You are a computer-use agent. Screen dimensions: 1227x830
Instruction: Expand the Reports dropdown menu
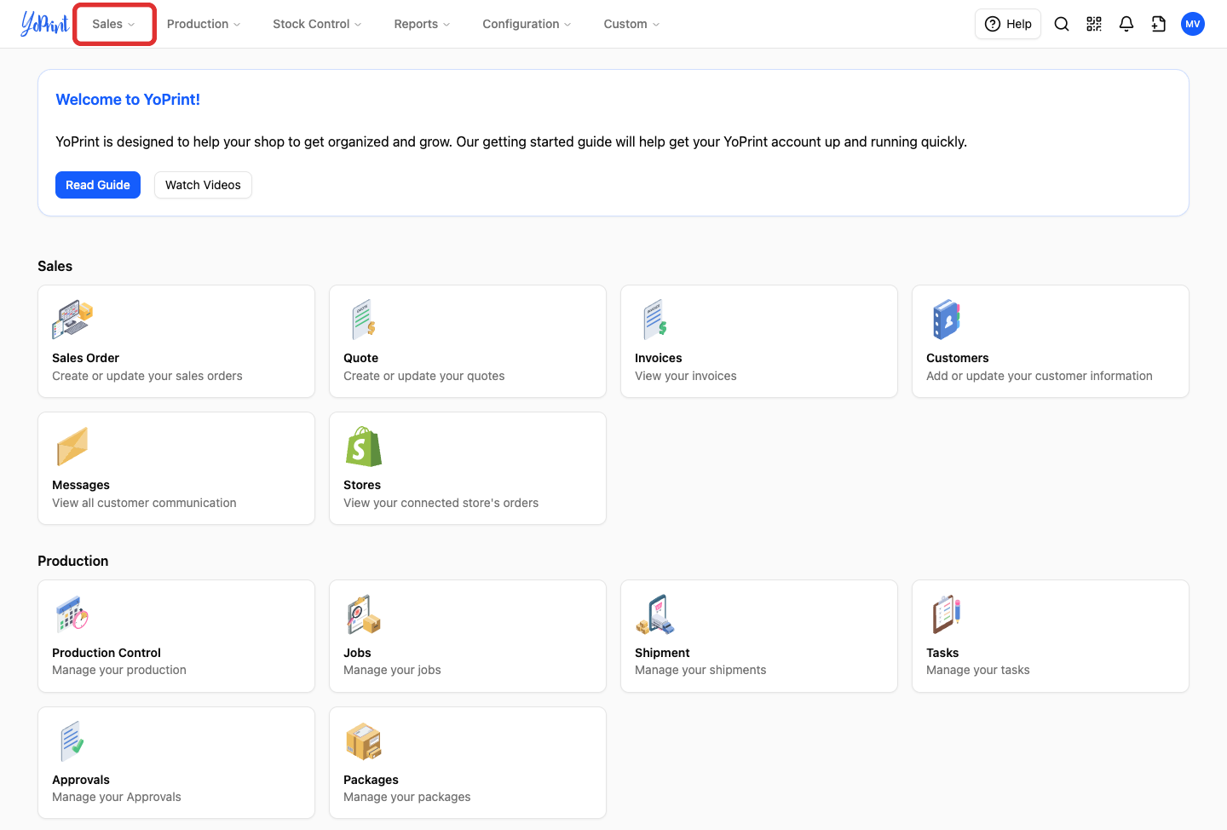pyautogui.click(x=422, y=24)
